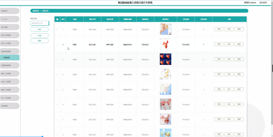Screen dimensions: 273x137
Task: Expand the 疫情数据管理 sidebar menu
Action: tap(9, 65)
